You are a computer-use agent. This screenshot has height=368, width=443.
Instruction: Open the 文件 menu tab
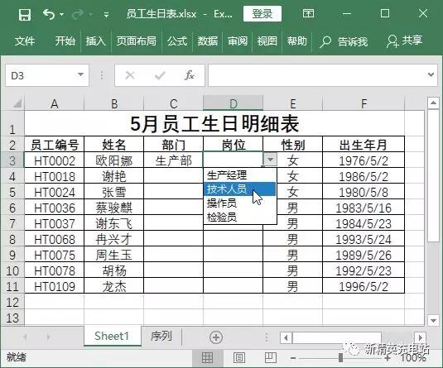click(25, 41)
